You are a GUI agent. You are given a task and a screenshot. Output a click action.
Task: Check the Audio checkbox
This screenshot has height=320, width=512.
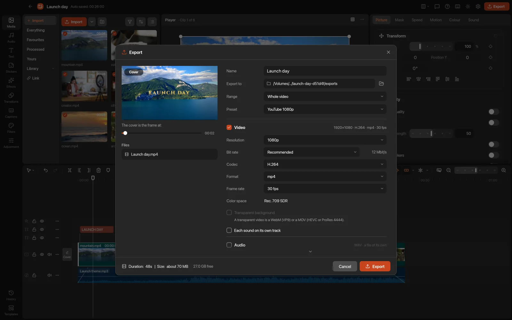click(229, 245)
